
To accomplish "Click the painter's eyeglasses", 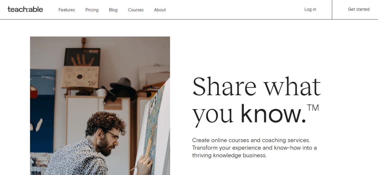I will point(113,136).
